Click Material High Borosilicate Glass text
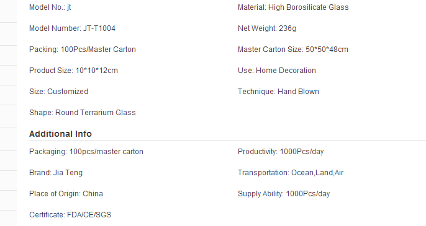Screen dimensions: 426x226 click(293, 7)
